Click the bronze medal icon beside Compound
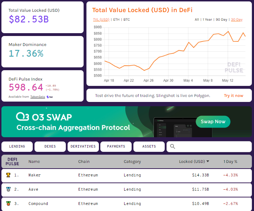The width and height of the screenshot is (254, 211). click(x=8, y=204)
